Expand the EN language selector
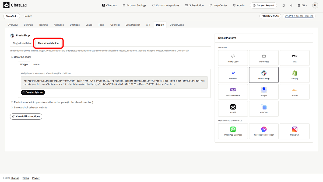The height and width of the screenshot is (182, 323). pos(303,5)
